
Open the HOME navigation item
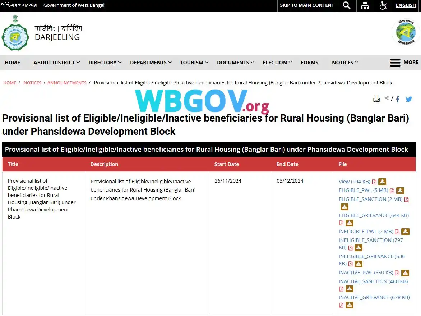pos(12,63)
